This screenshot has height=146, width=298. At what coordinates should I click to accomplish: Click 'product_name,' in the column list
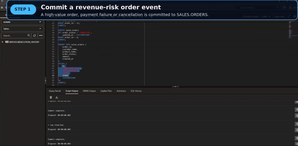69,52
